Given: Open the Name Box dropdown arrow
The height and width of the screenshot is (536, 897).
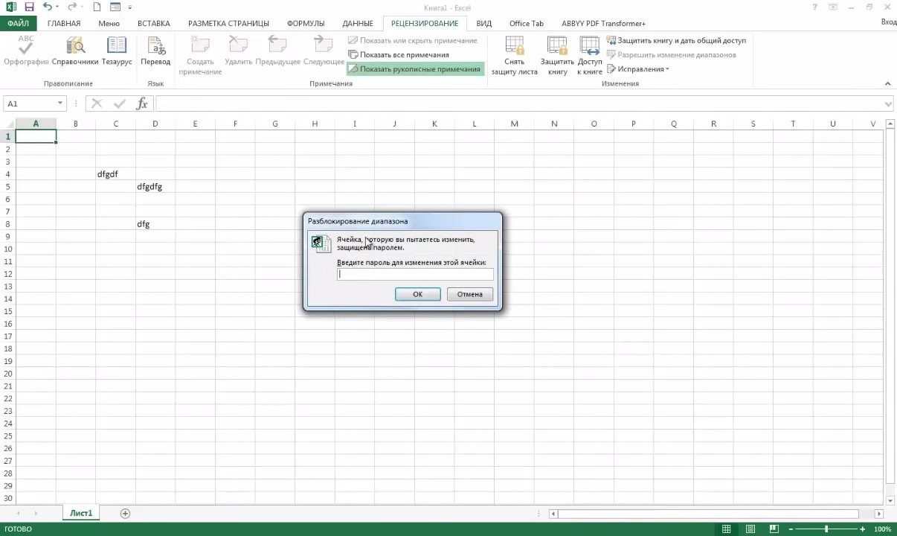Looking at the screenshot, I should click(58, 103).
